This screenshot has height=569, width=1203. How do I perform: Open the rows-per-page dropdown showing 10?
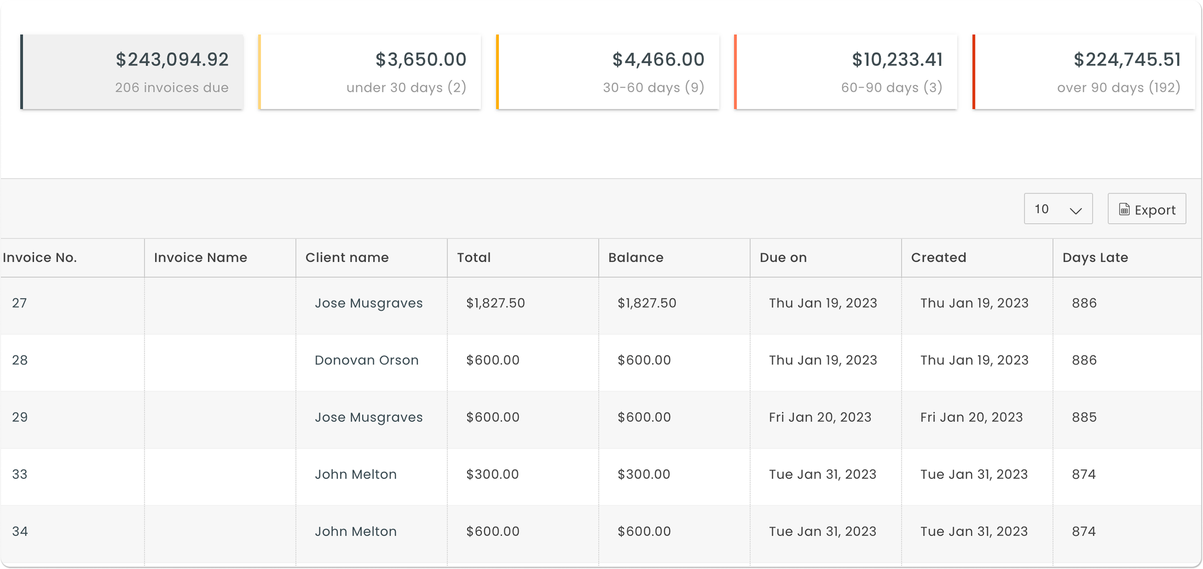pyautogui.click(x=1057, y=209)
